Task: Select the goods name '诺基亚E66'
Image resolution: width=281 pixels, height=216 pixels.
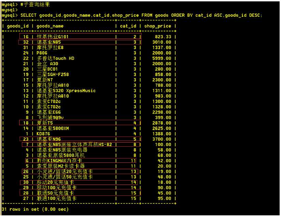Action: click(x=49, y=112)
